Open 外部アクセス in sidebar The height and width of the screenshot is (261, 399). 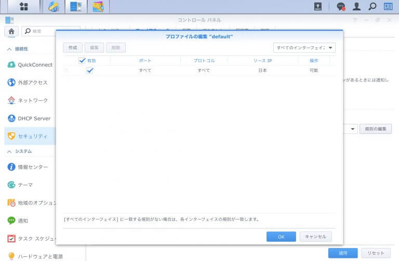[x=30, y=83]
